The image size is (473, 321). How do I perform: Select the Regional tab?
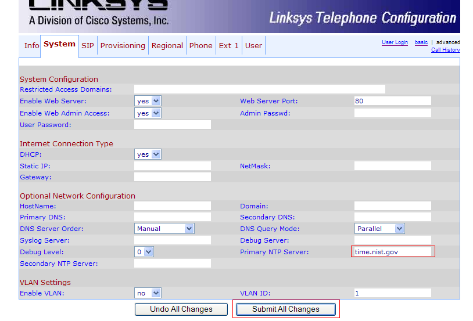(x=167, y=46)
